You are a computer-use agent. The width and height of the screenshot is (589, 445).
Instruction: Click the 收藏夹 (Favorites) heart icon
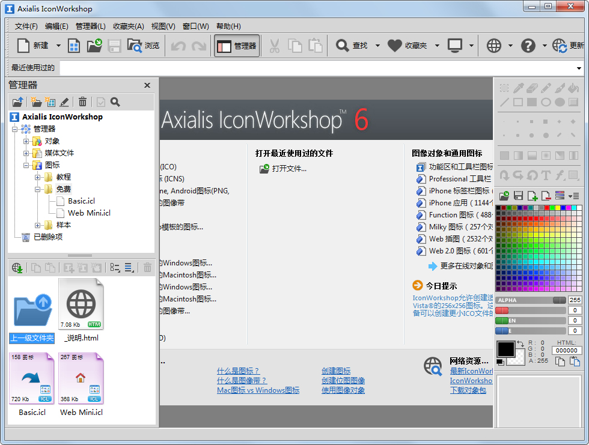(394, 46)
